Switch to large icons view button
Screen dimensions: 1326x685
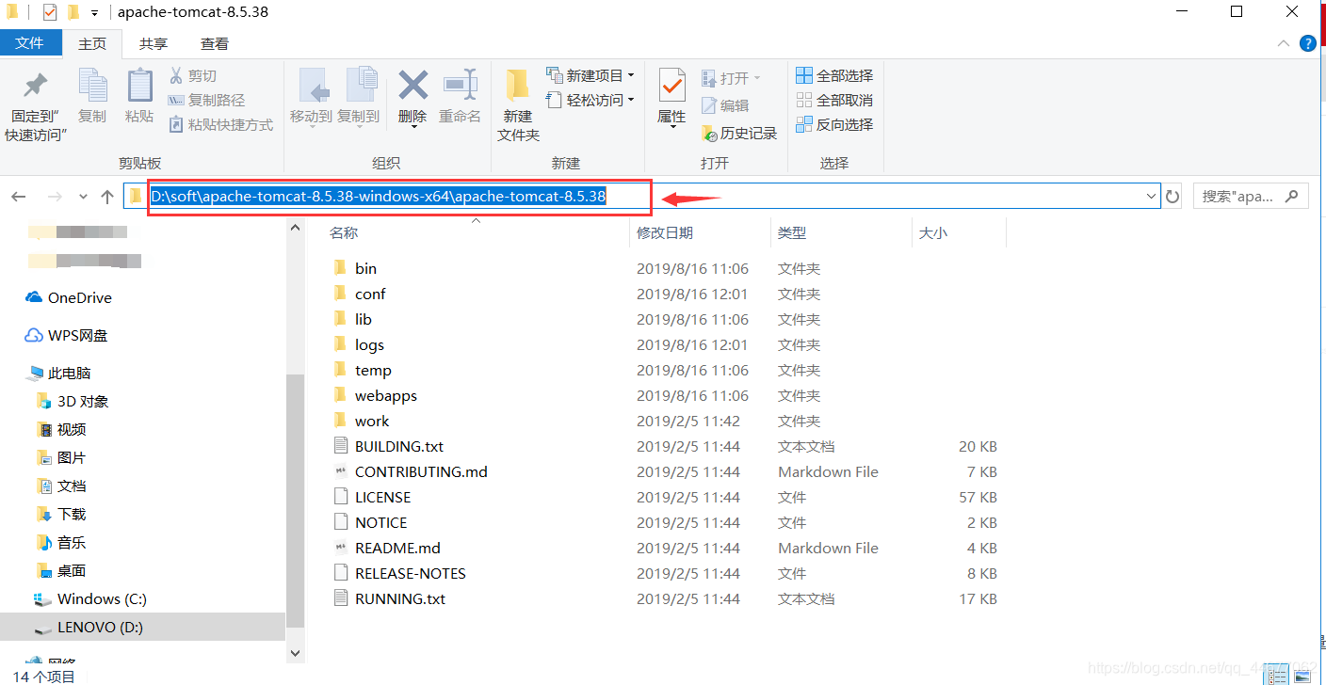pos(1303,676)
